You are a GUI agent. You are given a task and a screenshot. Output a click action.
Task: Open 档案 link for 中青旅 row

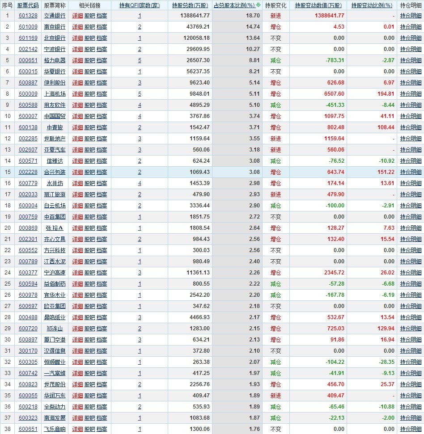102,127
